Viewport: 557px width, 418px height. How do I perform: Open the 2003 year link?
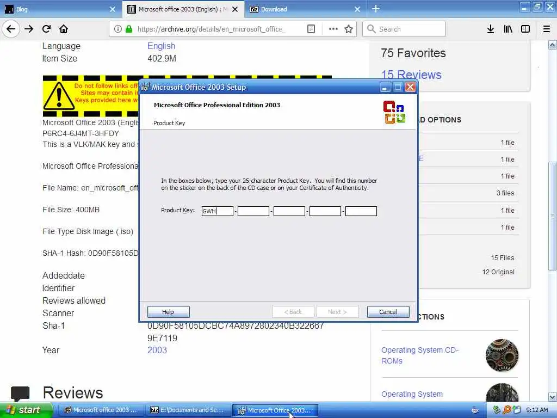tap(157, 350)
